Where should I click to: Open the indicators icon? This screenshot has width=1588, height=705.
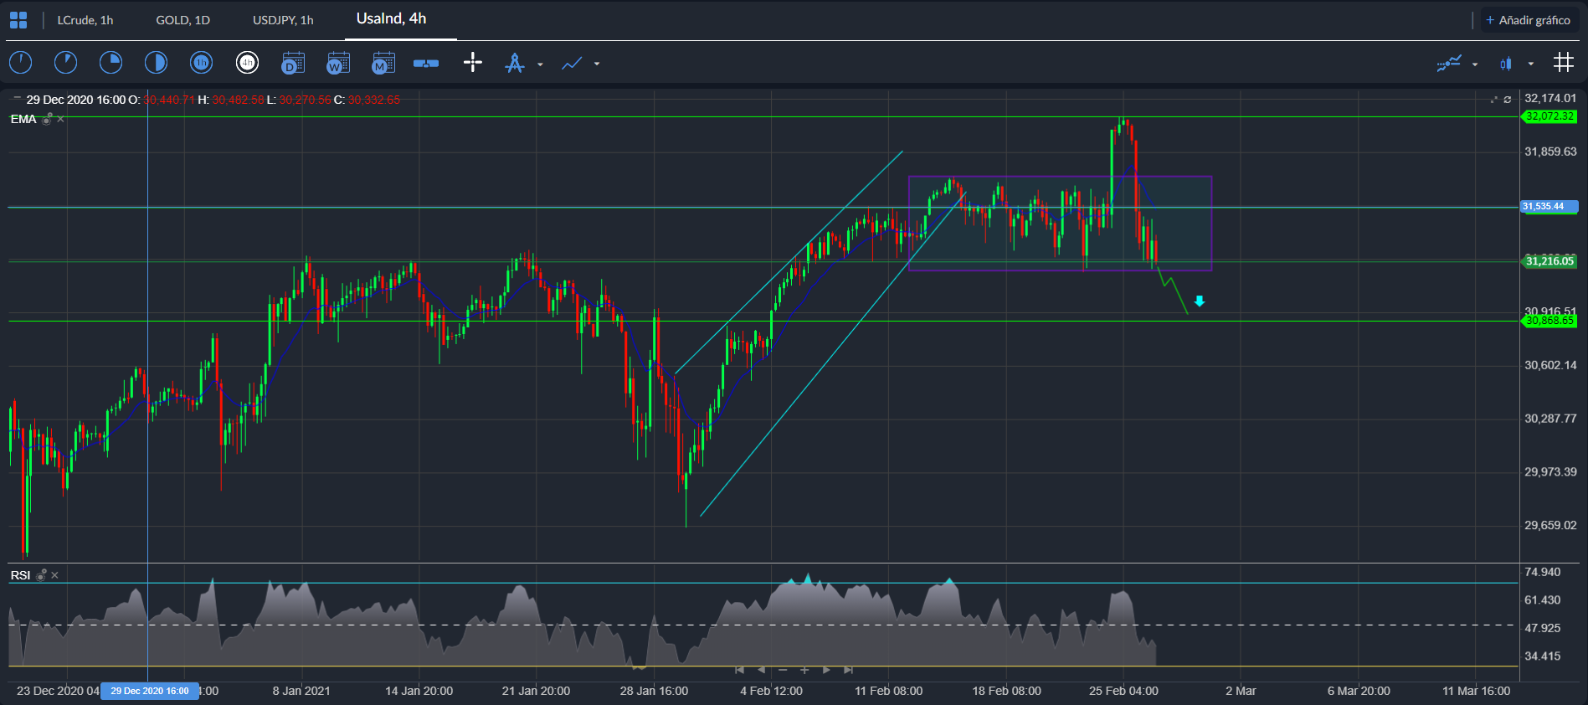tap(1449, 64)
